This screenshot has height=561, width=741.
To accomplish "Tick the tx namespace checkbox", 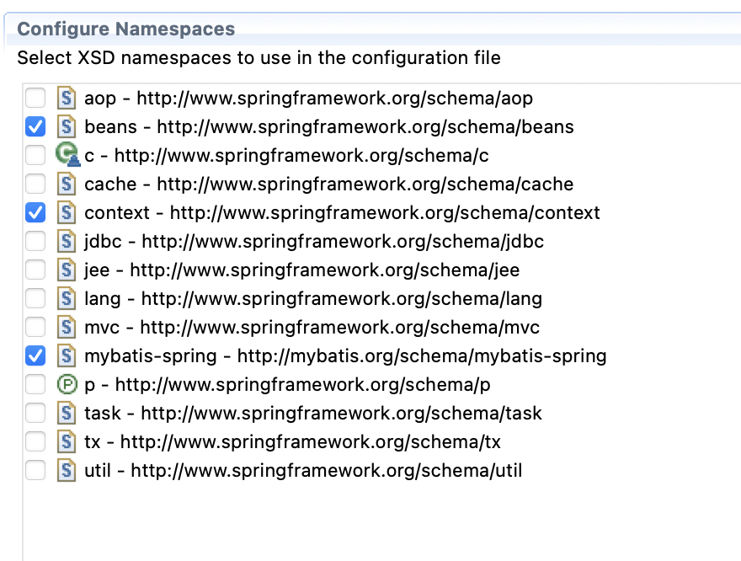I will click(x=35, y=442).
